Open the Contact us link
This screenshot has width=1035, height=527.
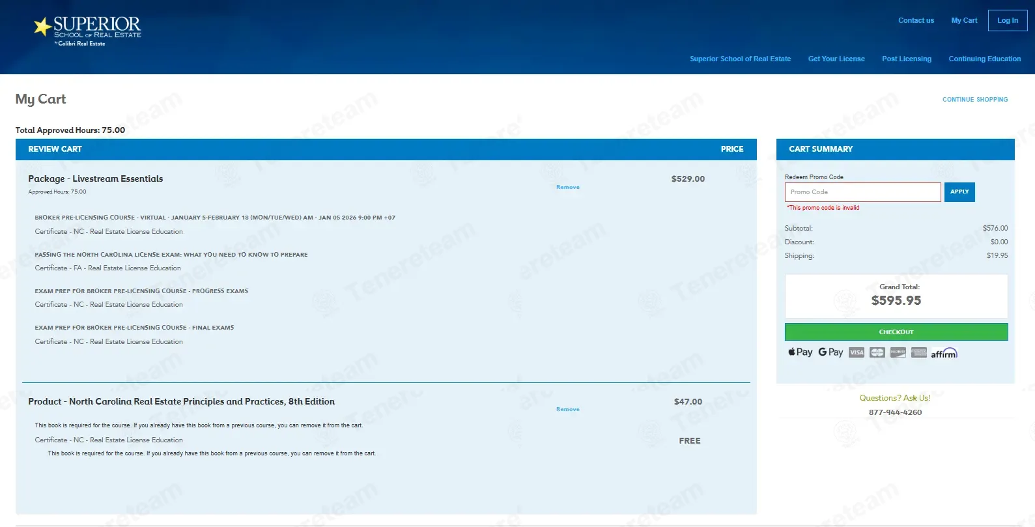[x=916, y=20]
